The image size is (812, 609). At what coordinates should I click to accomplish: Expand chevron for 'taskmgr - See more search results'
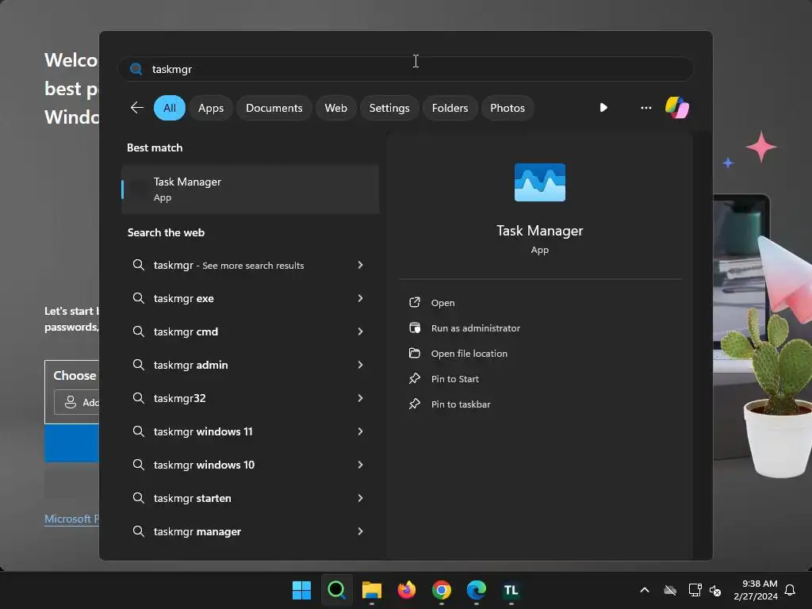tap(361, 265)
